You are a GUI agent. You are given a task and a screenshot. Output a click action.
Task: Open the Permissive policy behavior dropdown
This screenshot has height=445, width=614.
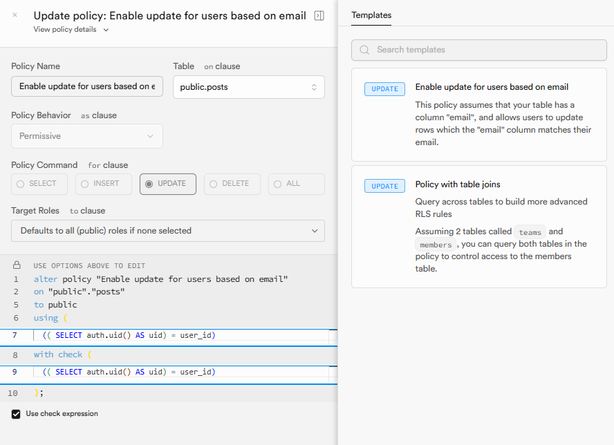click(87, 136)
